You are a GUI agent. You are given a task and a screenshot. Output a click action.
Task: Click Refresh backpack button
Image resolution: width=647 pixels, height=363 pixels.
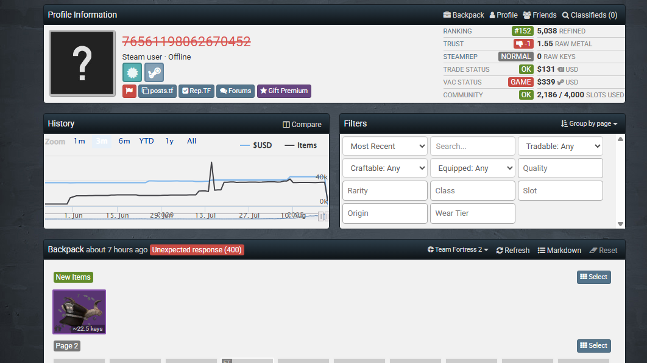pos(513,250)
